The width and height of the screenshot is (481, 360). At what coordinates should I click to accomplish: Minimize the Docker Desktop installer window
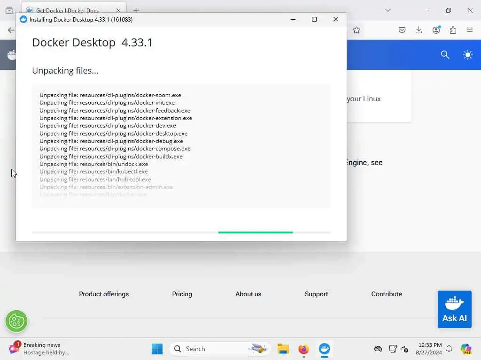(293, 19)
